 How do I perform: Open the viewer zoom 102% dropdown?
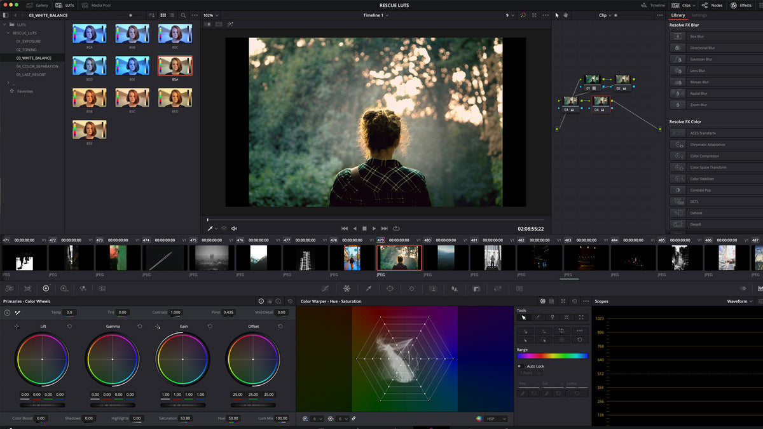pyautogui.click(x=211, y=15)
